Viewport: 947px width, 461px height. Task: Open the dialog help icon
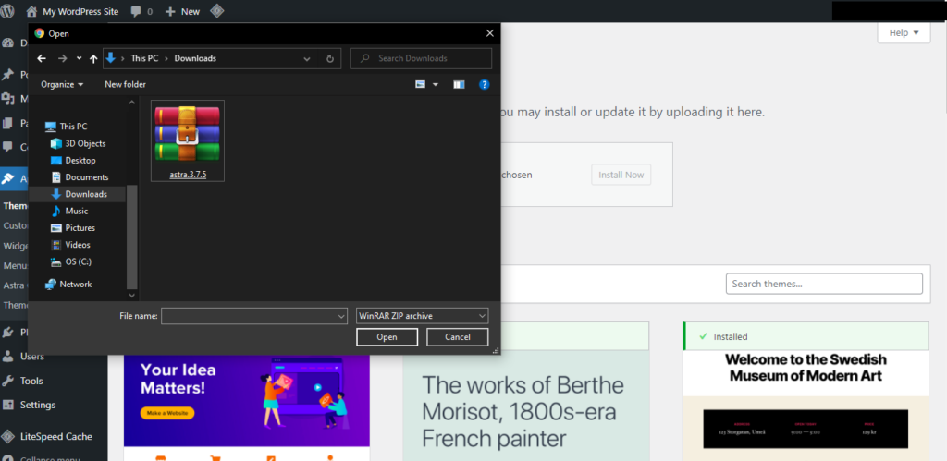click(484, 84)
